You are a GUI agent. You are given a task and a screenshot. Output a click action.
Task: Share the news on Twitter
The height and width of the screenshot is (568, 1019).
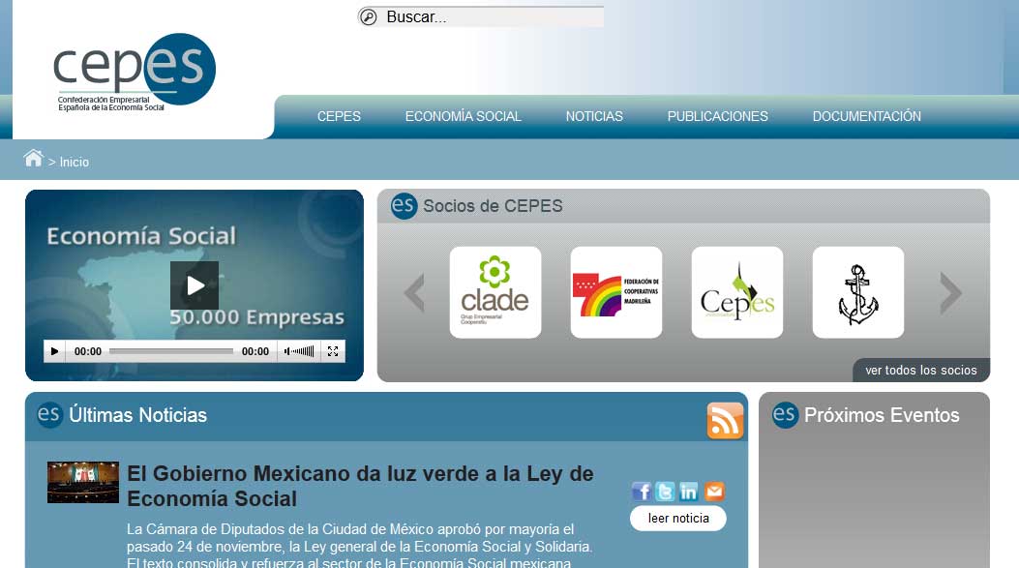click(665, 492)
